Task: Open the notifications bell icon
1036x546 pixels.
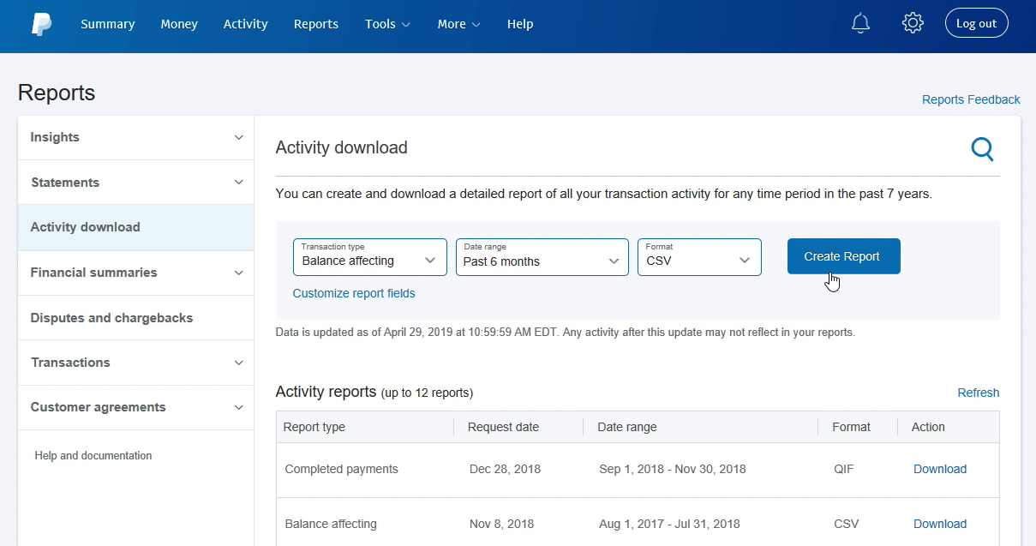Action: pyautogui.click(x=860, y=23)
